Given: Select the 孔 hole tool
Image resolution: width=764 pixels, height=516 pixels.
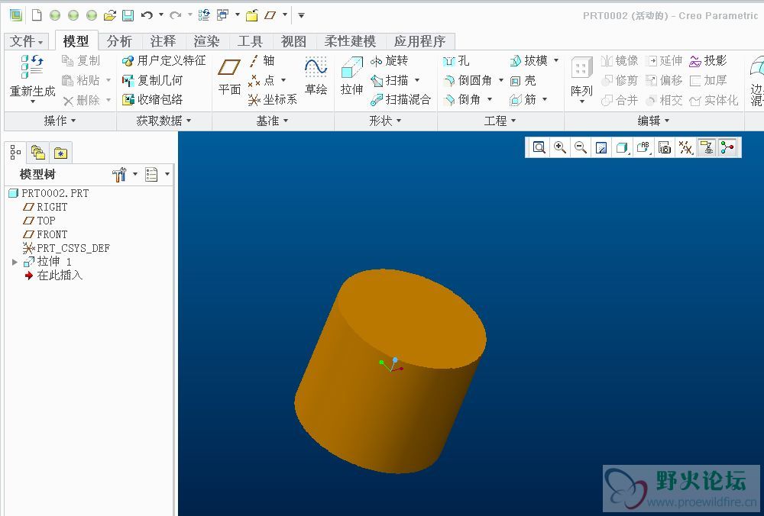Looking at the screenshot, I should [456, 61].
